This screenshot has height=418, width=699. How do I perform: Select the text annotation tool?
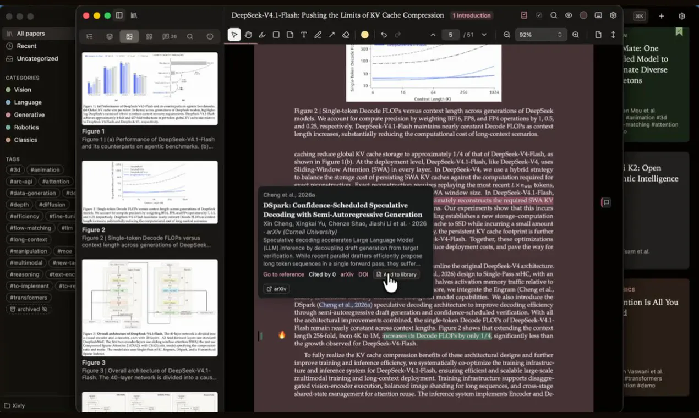coord(304,35)
